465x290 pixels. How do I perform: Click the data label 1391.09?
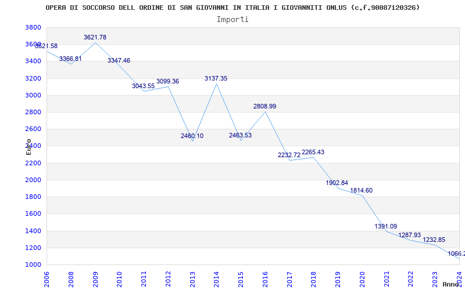click(x=385, y=226)
